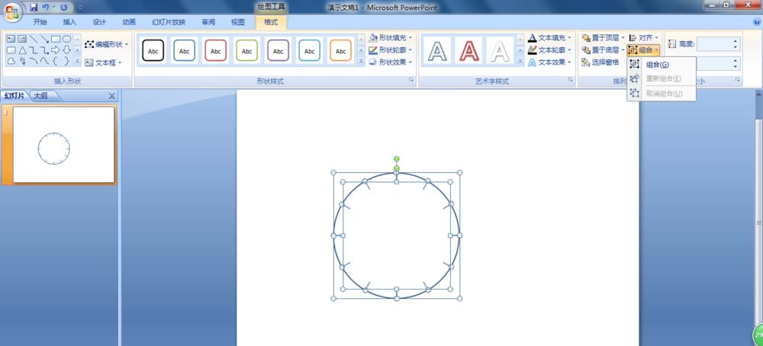763x346 pixels.
Task: Open the 艺术字样式 dialog launcher
Action: (571, 80)
